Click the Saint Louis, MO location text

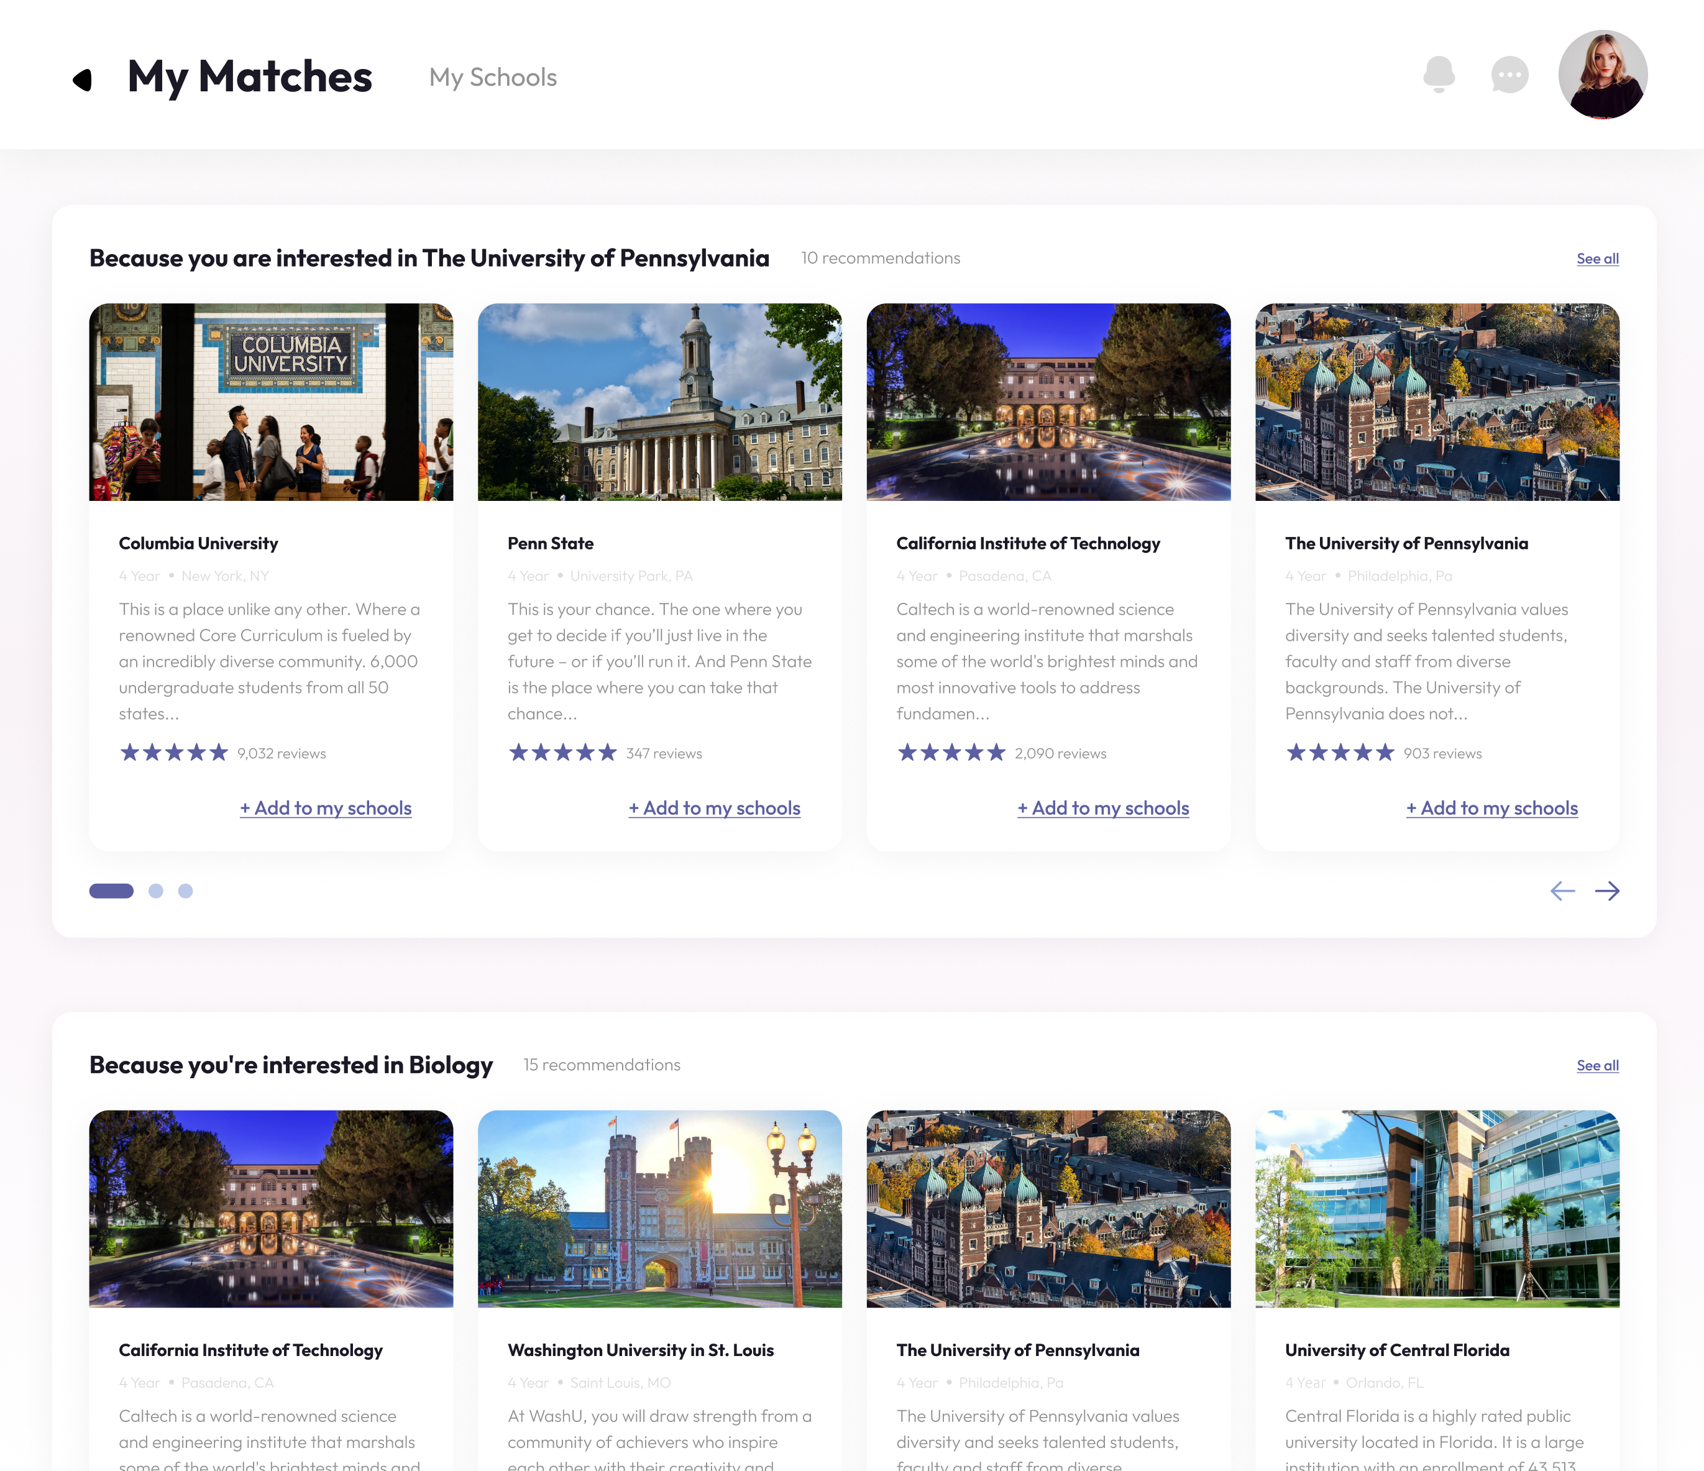pyautogui.click(x=620, y=1382)
